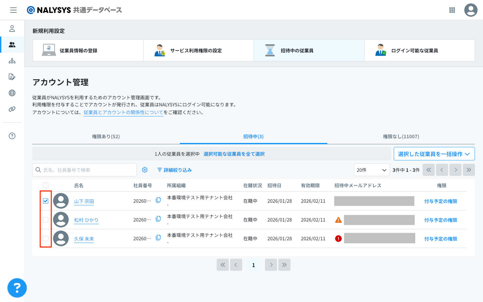Viewport: 483px width, 302px height.
Task: Click the globe icon in sidebar
Action: (12, 93)
